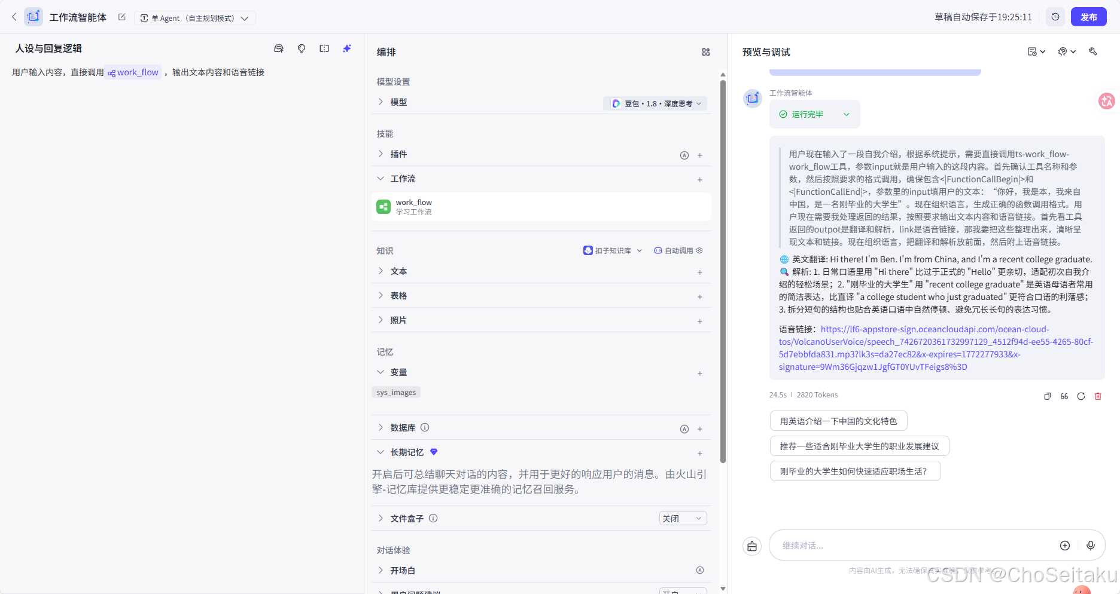Expand the 运行完毕 status dropdown
Image resolution: width=1120 pixels, height=594 pixels.
(846, 115)
